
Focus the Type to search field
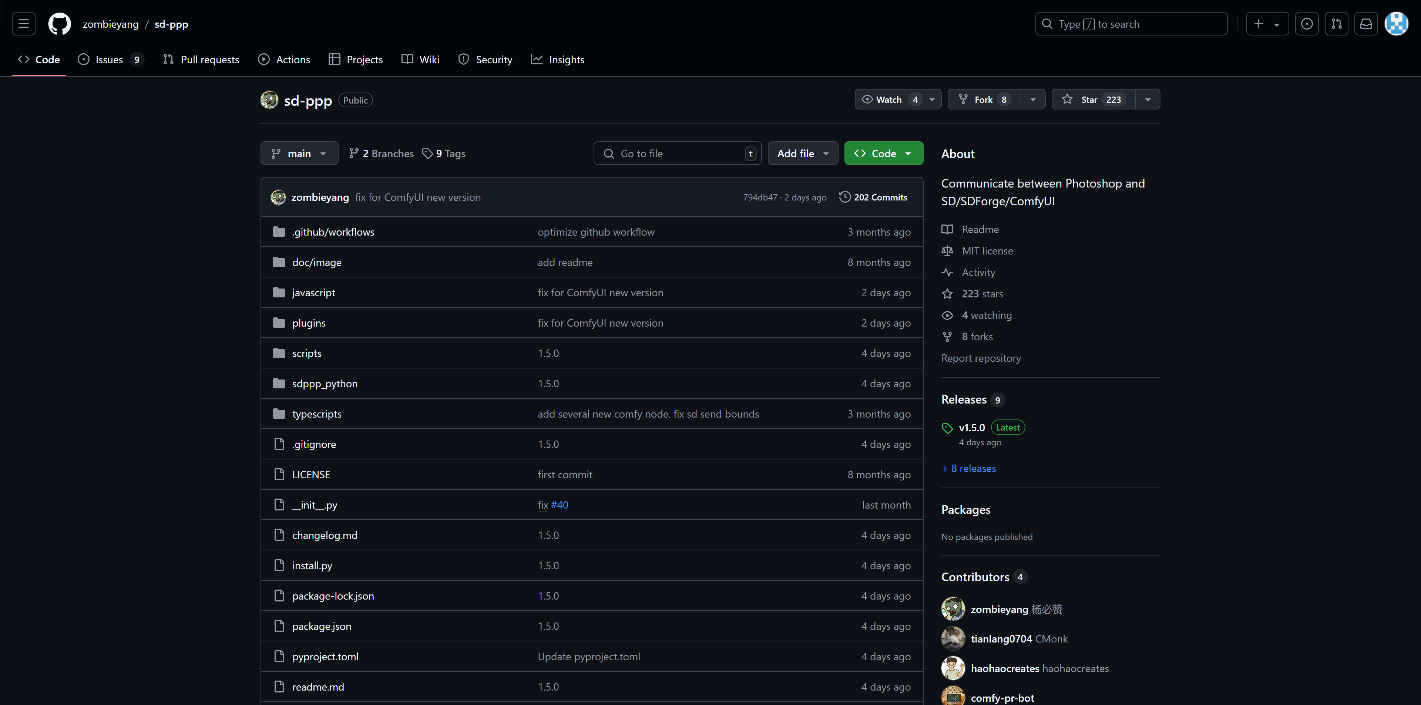click(1131, 24)
